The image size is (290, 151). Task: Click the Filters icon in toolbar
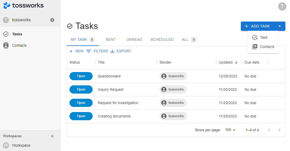(89, 51)
